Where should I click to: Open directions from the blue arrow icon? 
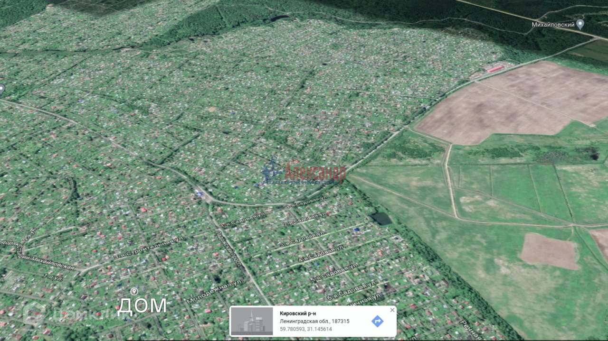point(377,321)
